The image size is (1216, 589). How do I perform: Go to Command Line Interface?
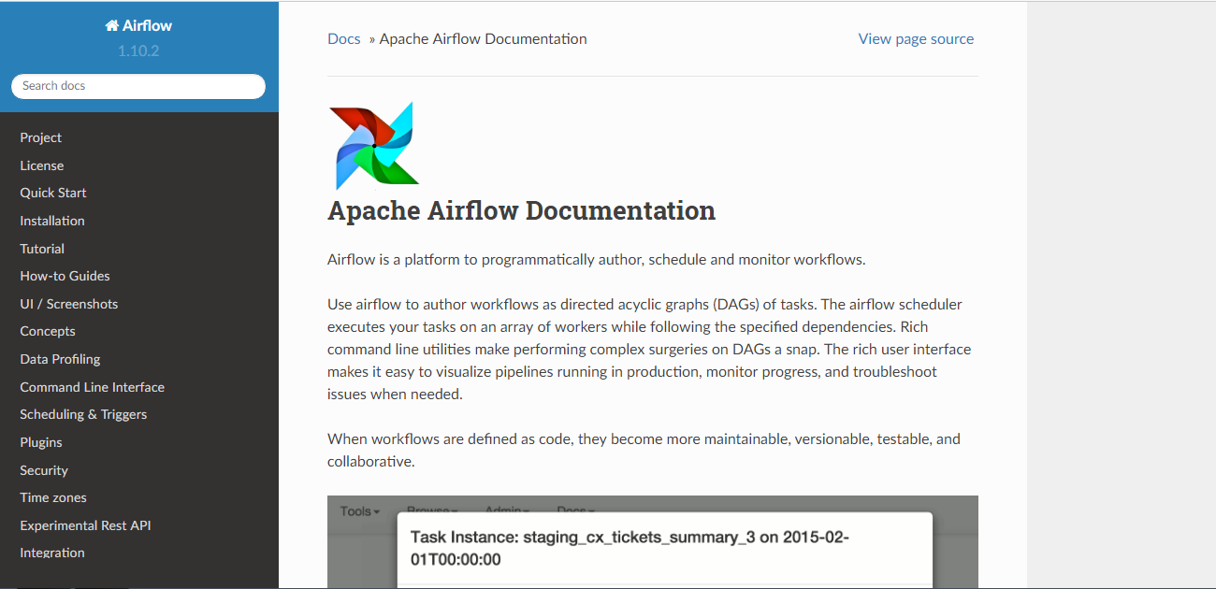pyautogui.click(x=93, y=387)
